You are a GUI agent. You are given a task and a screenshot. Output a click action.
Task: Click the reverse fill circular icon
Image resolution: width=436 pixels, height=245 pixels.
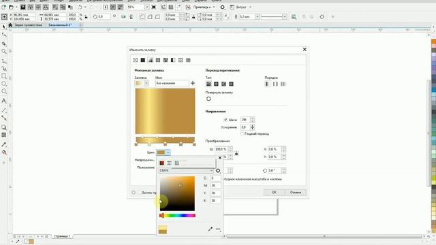click(x=208, y=99)
